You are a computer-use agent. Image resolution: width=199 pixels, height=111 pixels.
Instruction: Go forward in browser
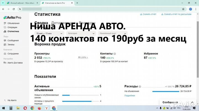tap(8, 9)
